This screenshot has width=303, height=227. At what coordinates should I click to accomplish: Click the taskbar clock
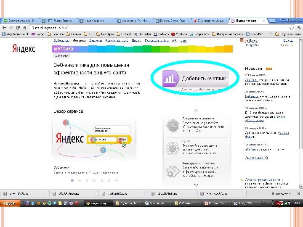pyautogui.click(x=296, y=203)
